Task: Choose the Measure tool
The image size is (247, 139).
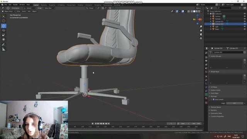Action: point(3,49)
